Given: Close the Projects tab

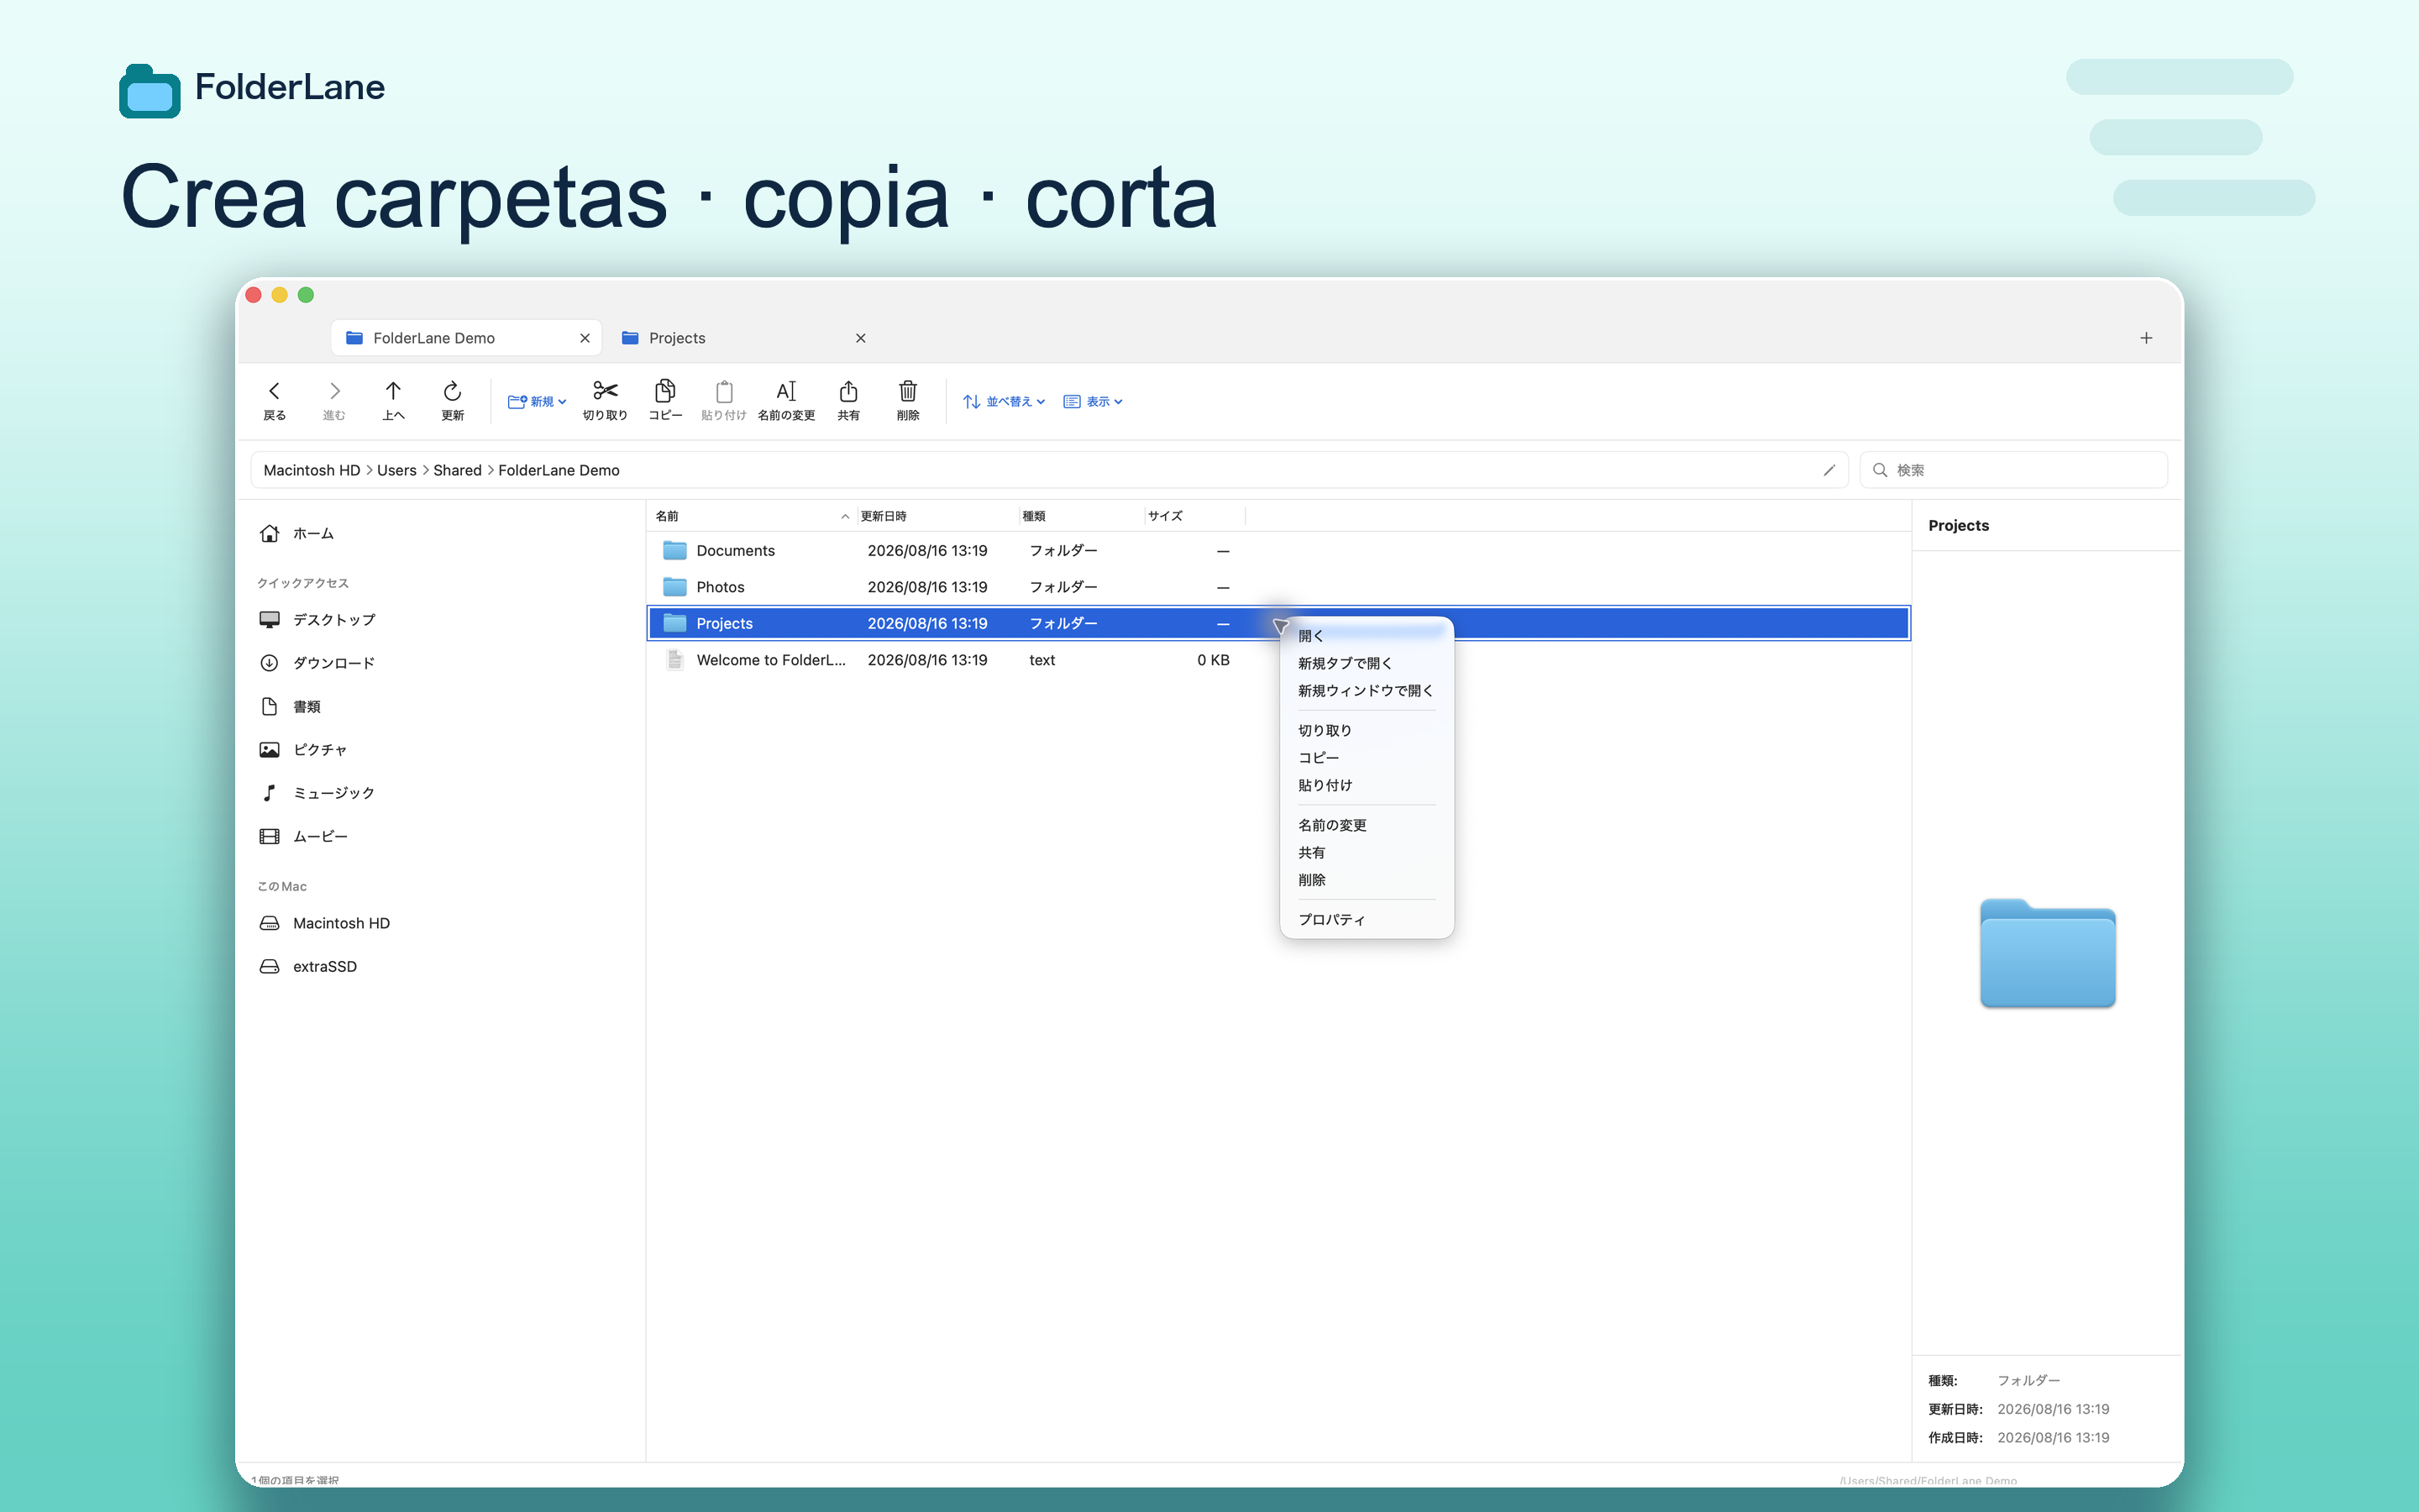Looking at the screenshot, I should 861,338.
